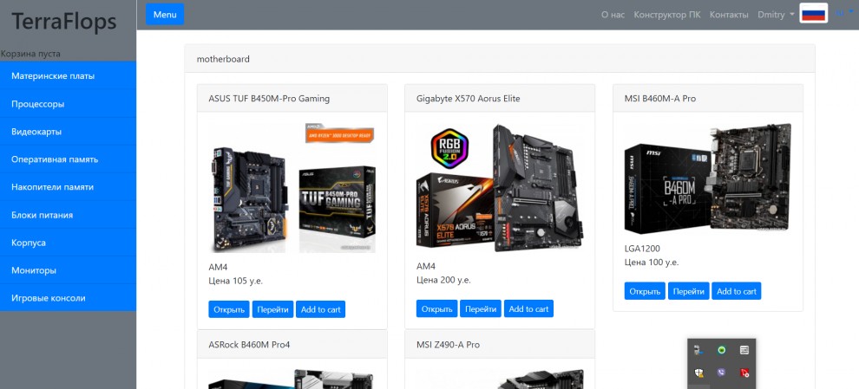Click 'AM4' socket label under ASUS board
The height and width of the screenshot is (389, 859).
pos(218,267)
